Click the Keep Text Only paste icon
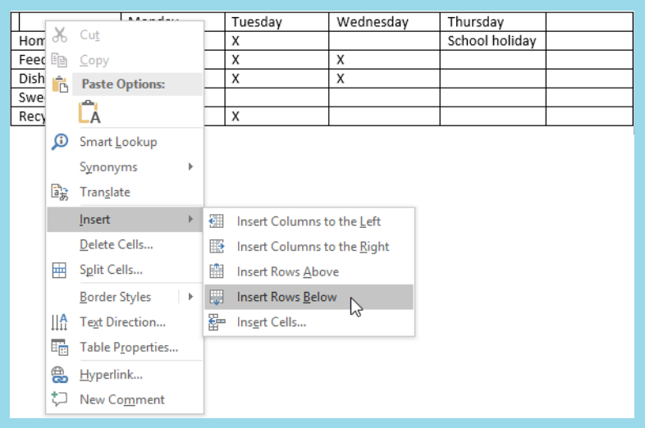645x428 pixels. click(x=89, y=112)
